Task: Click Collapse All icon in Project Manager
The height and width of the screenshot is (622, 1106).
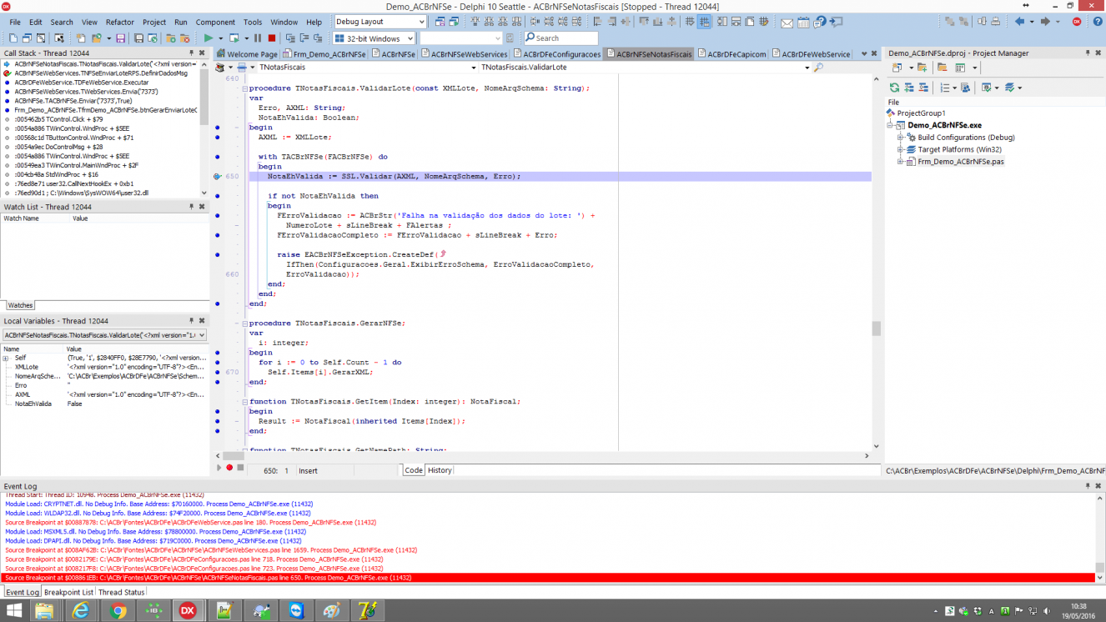Action: point(923,88)
